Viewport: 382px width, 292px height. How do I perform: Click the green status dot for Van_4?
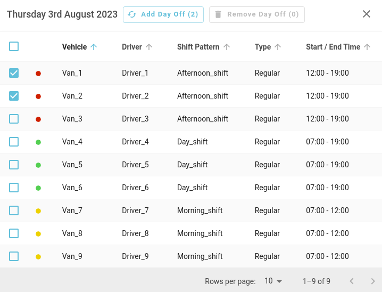38,142
